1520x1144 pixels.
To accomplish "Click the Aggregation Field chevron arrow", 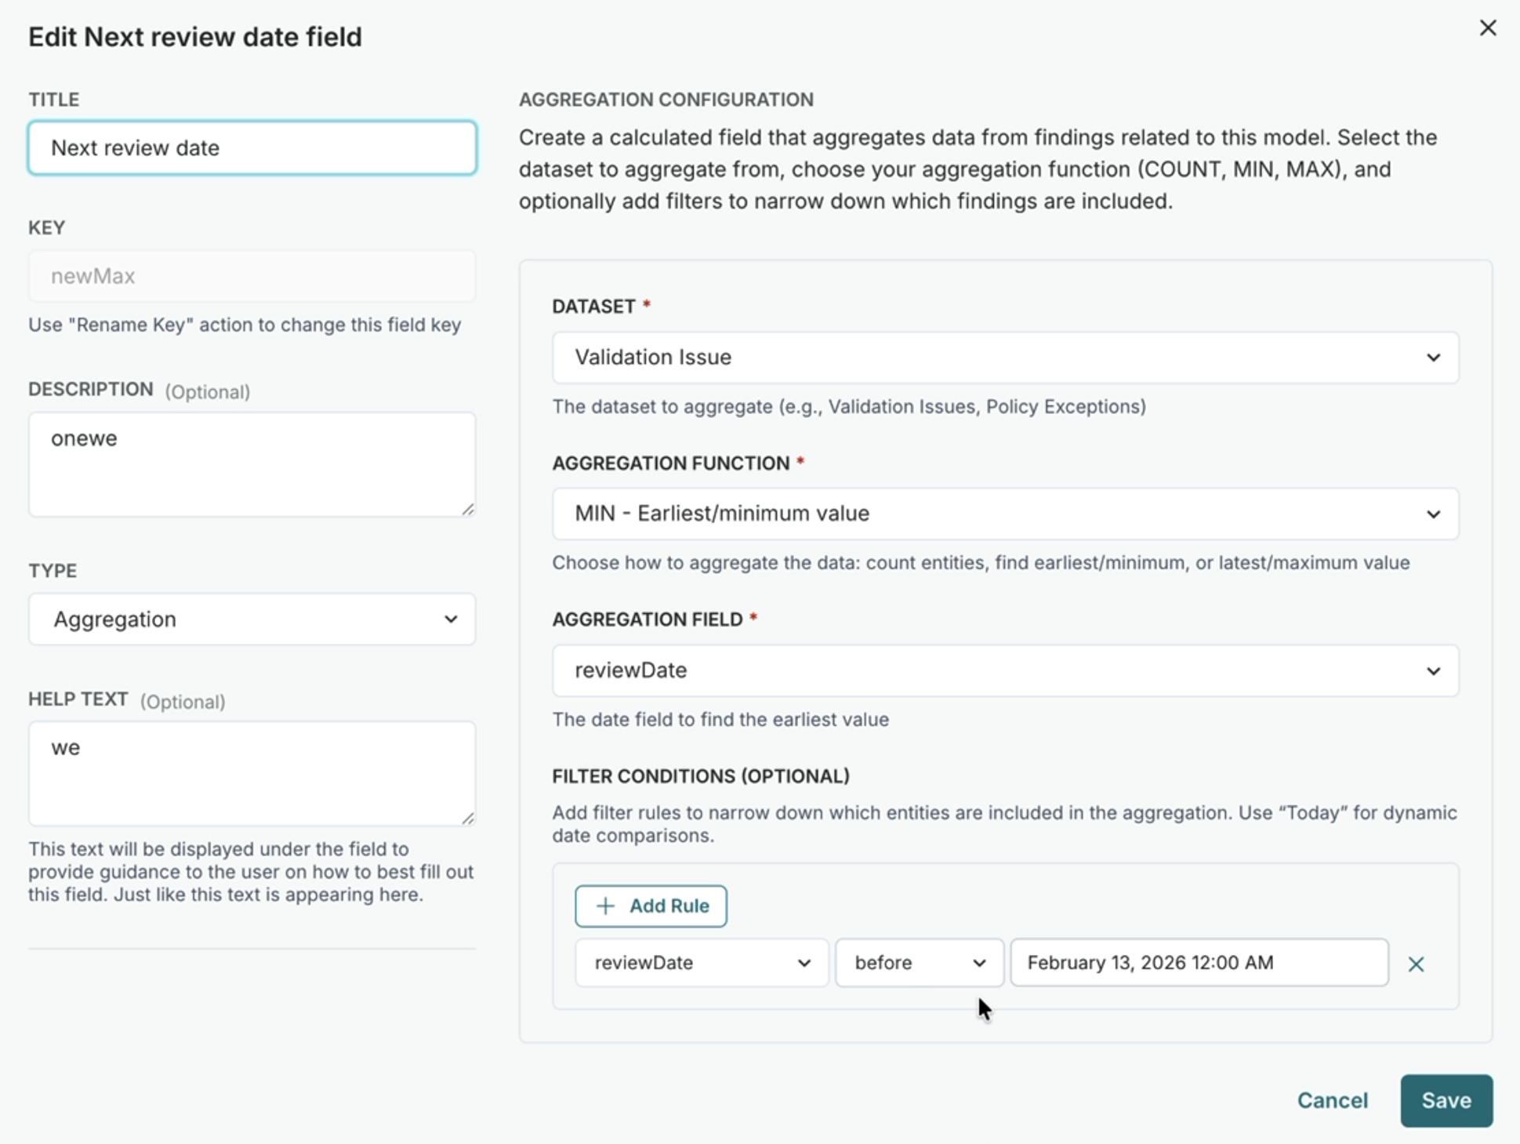I will [1433, 671].
